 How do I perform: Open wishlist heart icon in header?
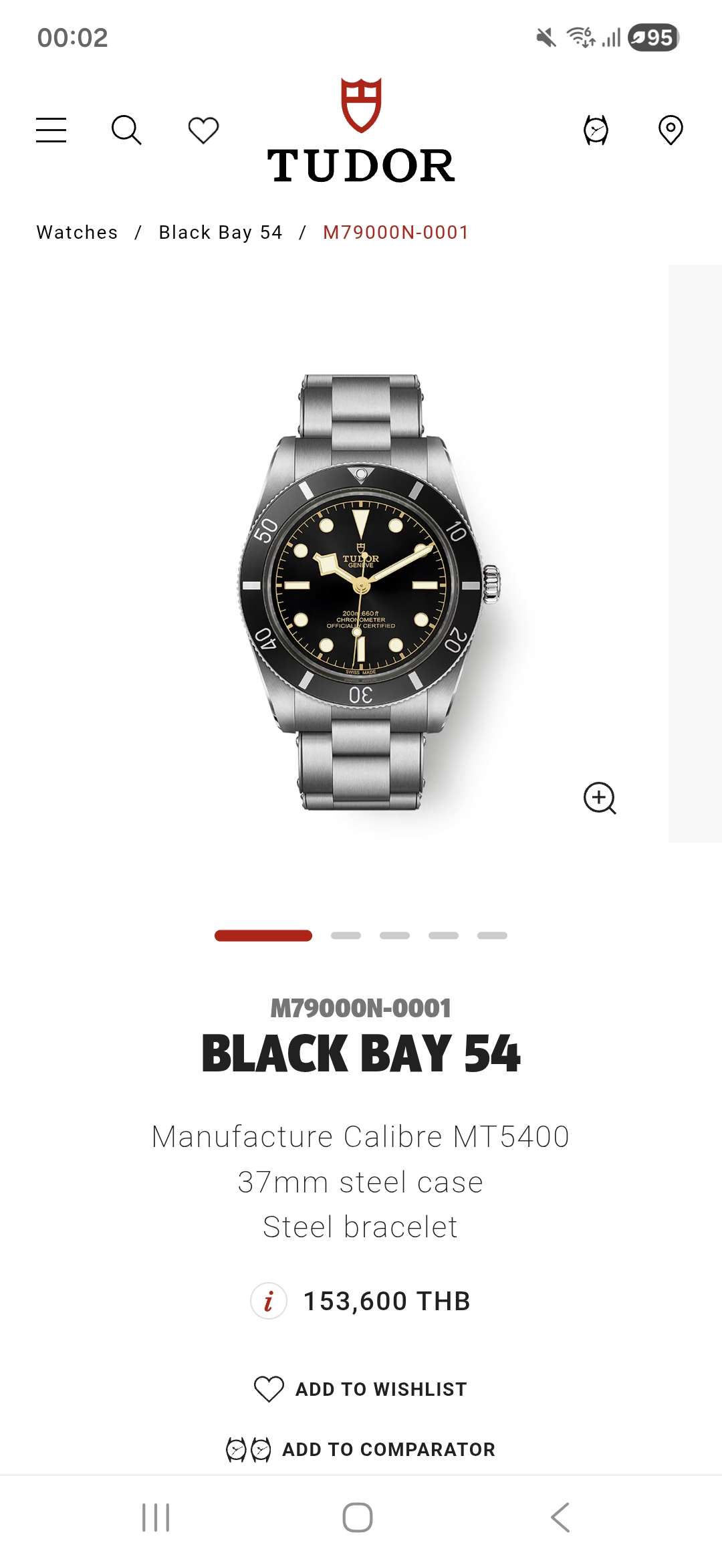point(203,130)
